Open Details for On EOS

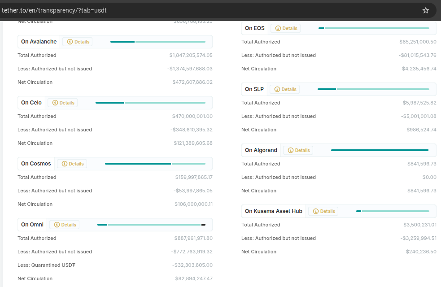pos(286,28)
